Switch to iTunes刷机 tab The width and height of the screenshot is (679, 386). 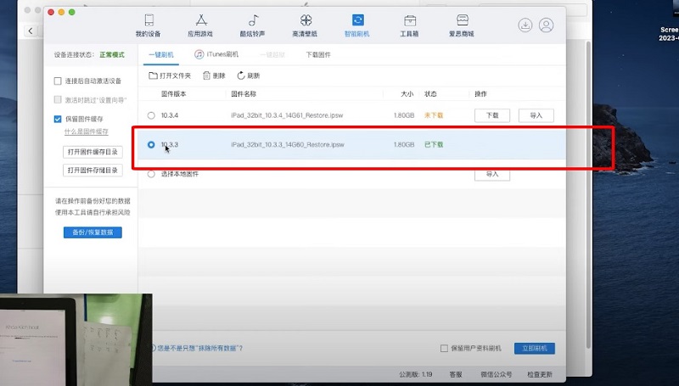(216, 54)
